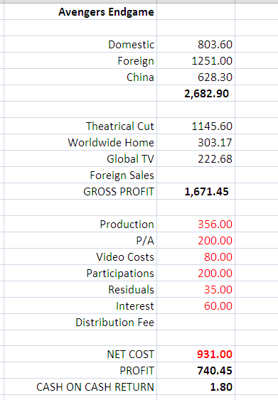This screenshot has width=278, height=400.
Task: Select the red bold 931.00 net cost
Action: [196, 354]
